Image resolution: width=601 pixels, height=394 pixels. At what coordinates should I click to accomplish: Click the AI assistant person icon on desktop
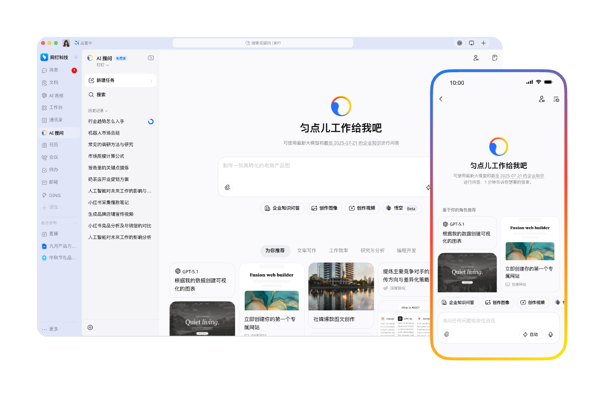pyautogui.click(x=476, y=58)
